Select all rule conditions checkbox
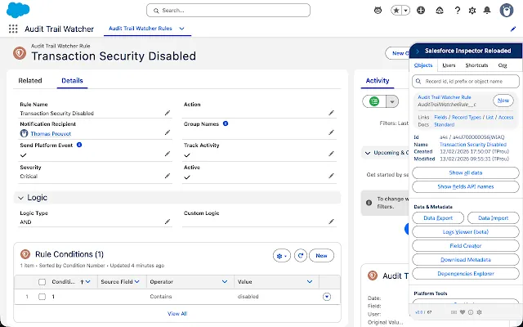 [x=42, y=282]
